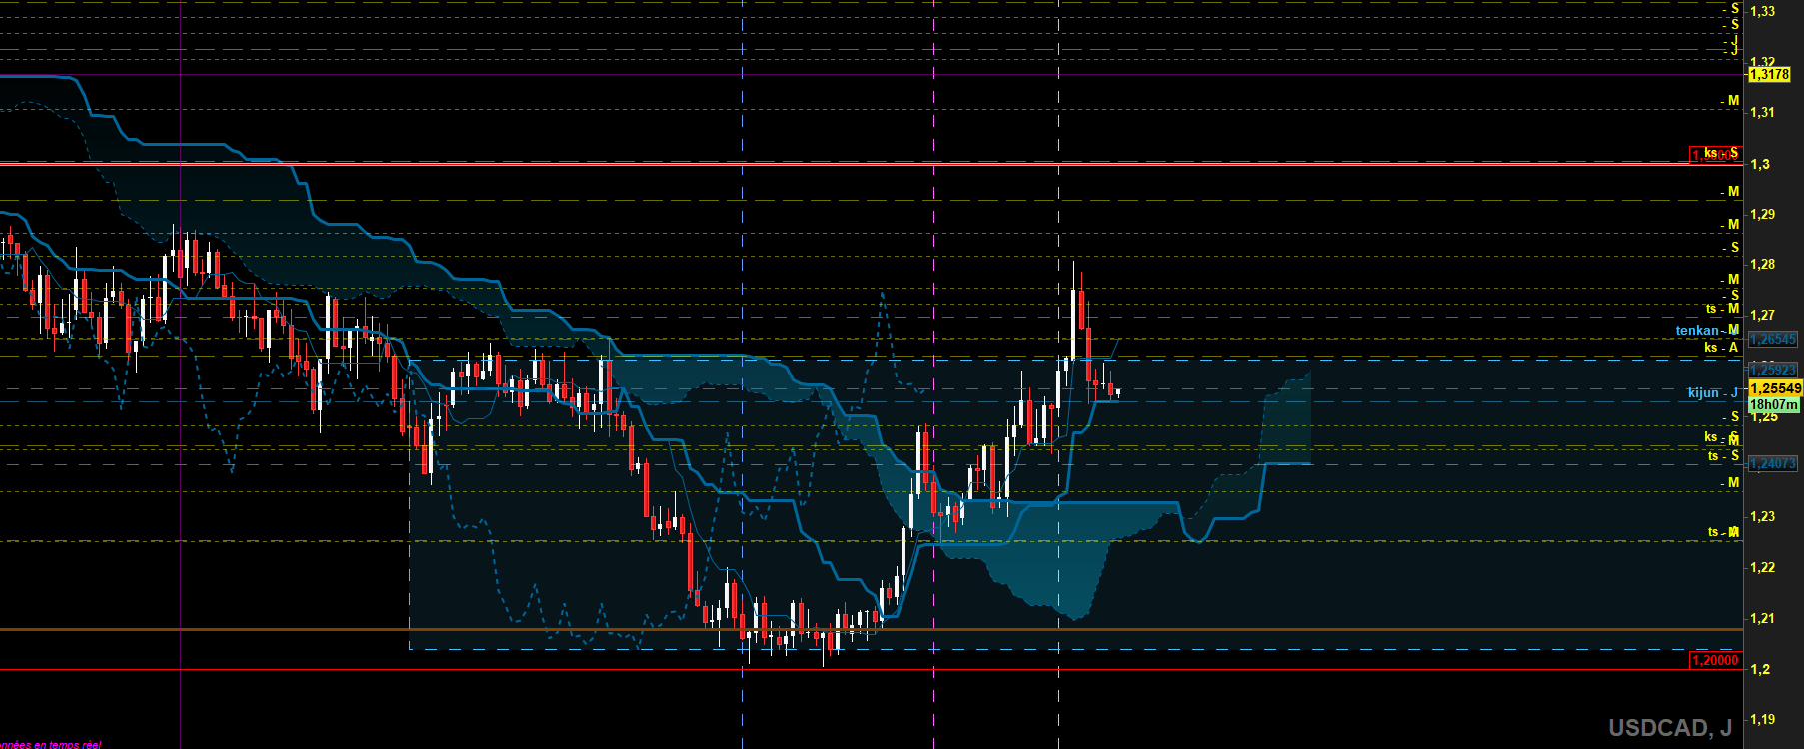Click the 1,29 axis price label
The width and height of the screenshot is (1804, 749).
tap(1762, 214)
